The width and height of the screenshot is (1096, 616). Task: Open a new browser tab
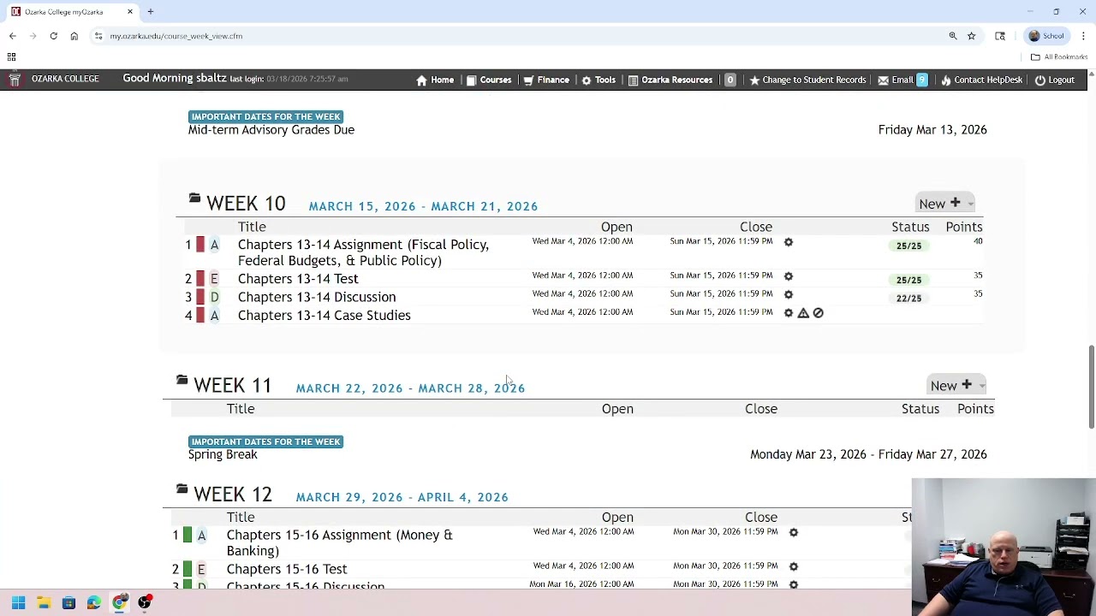pyautogui.click(x=150, y=12)
